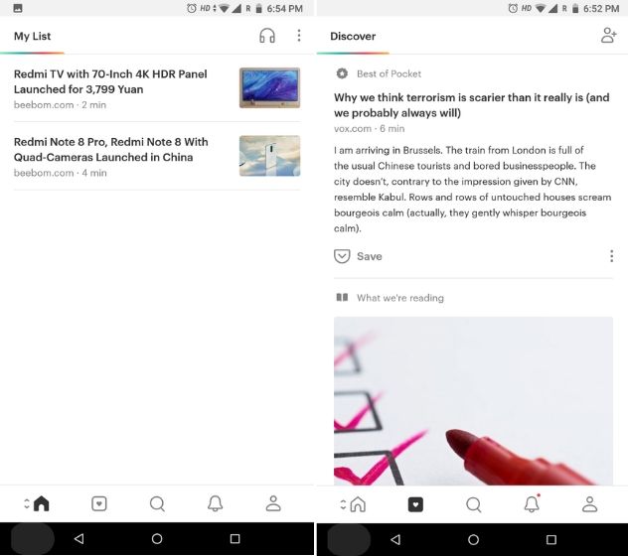
Task: Open the Redmi Note 8 Pro article
Action: click(157, 156)
